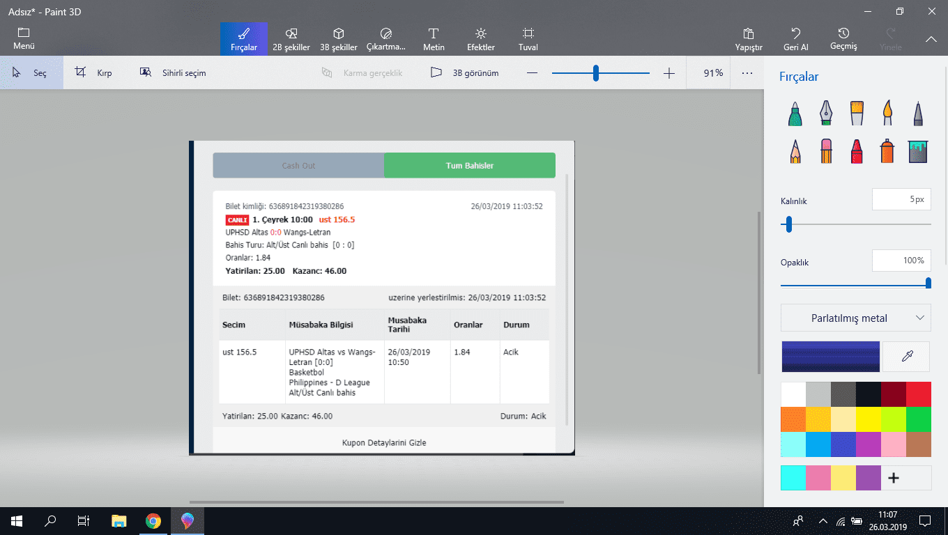Viewport: 948px width, 535px height.
Task: Switch to the Fırçalar tab
Action: (x=244, y=39)
